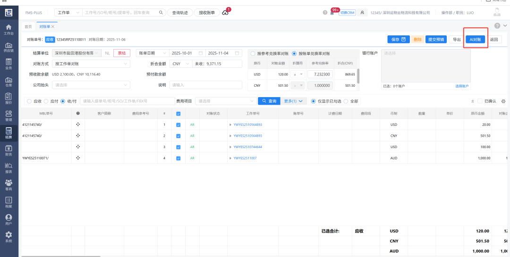Click the FMS-PLUS logo icon
This screenshot has height=257, width=510.
coord(9,13)
